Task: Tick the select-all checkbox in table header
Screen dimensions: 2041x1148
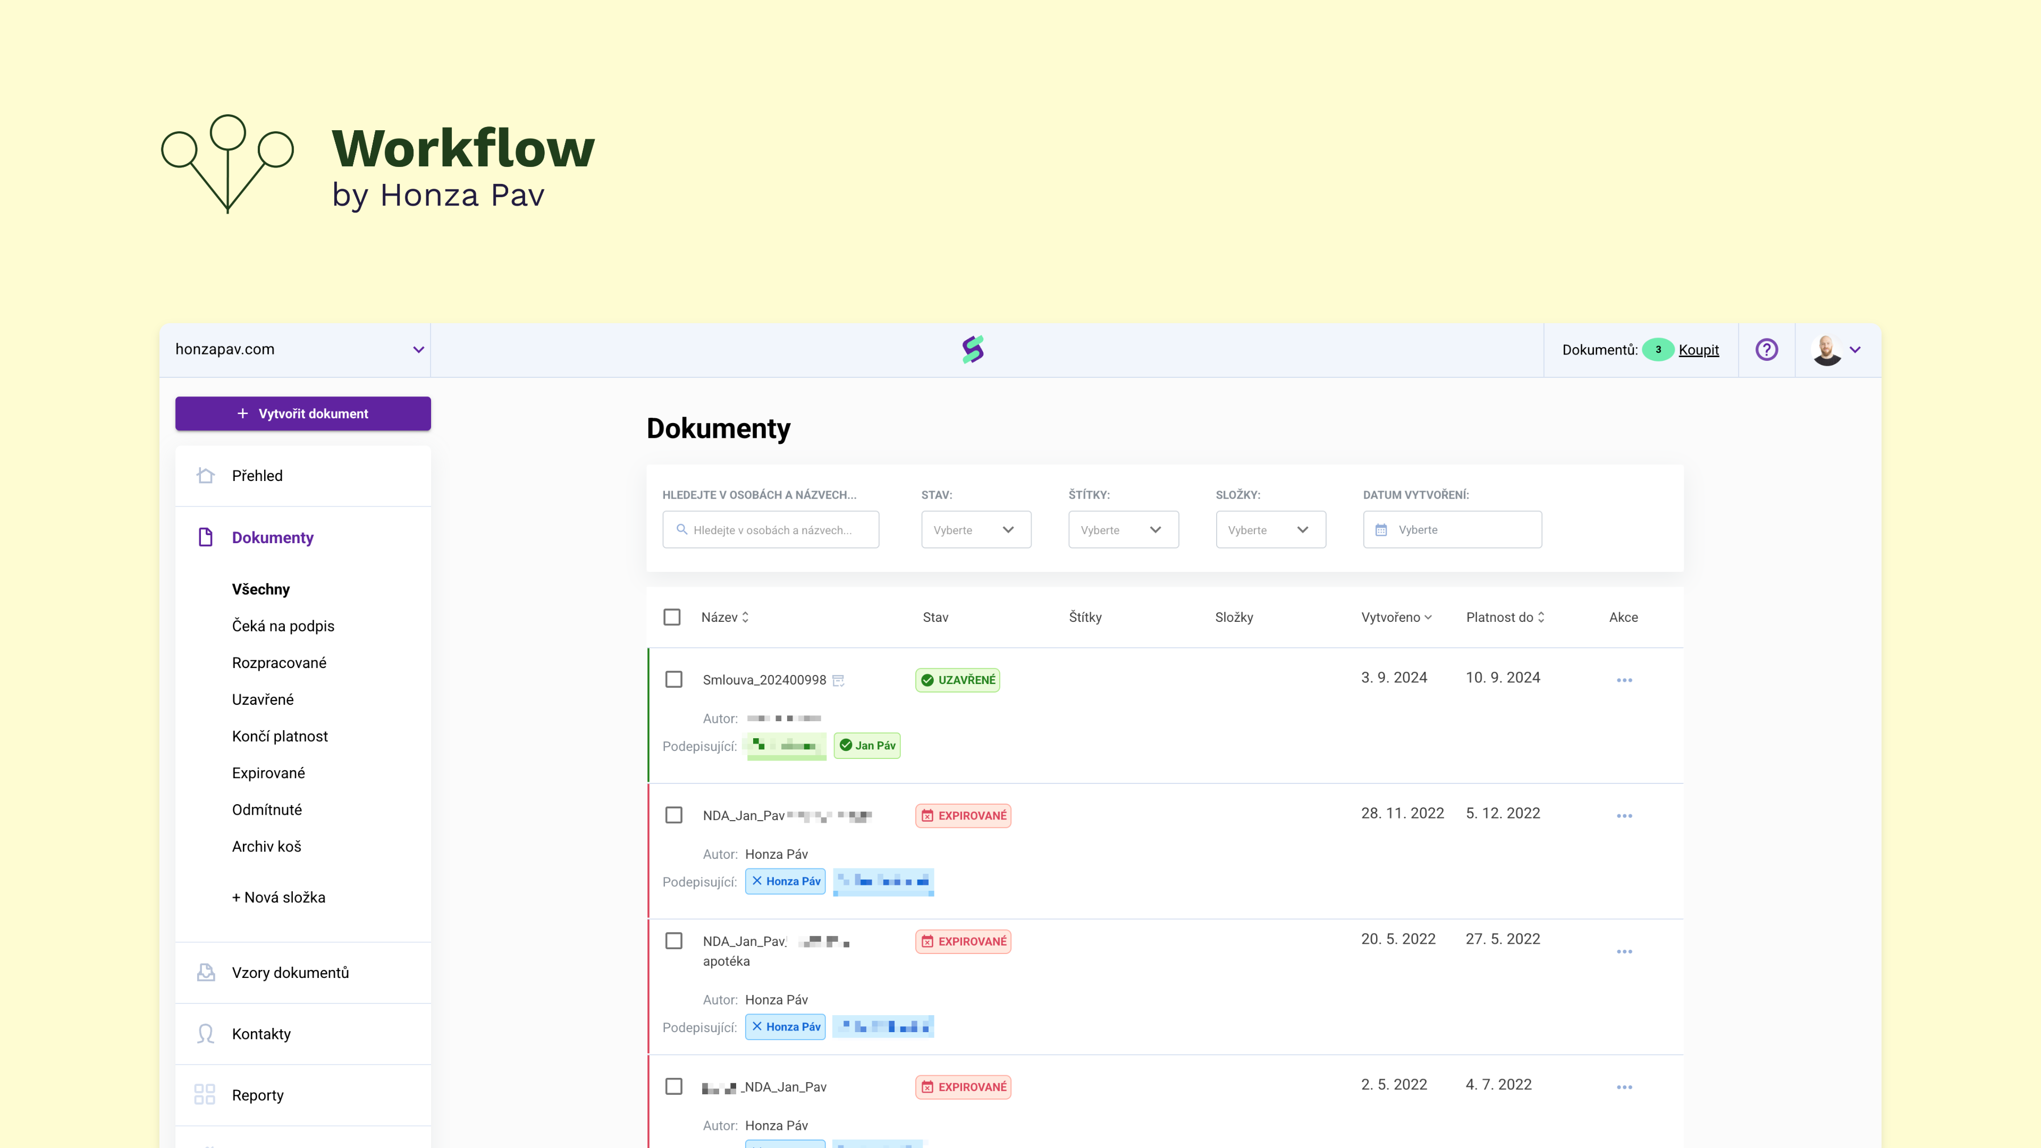Action: tap(672, 617)
